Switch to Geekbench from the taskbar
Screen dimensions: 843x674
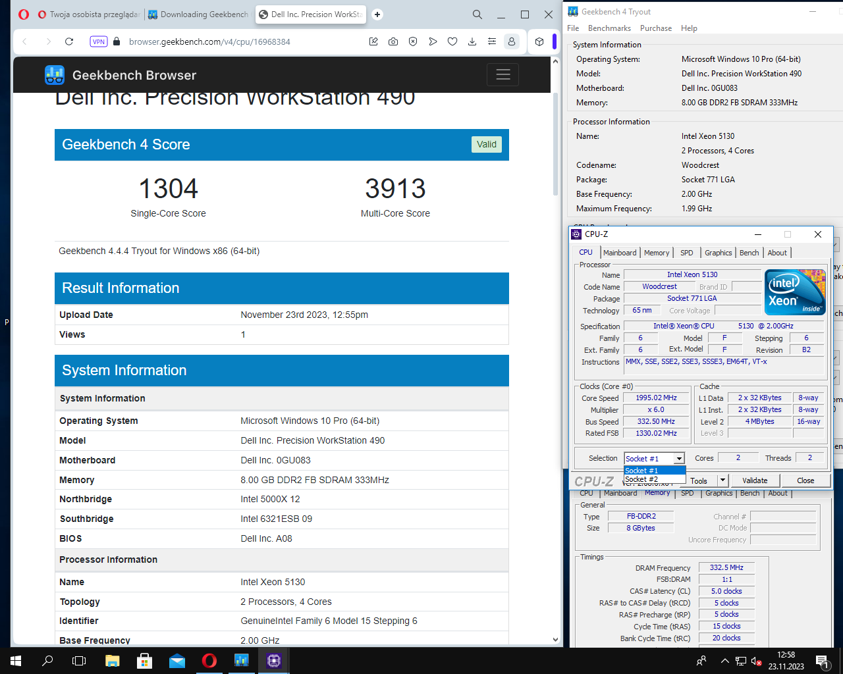point(242,661)
